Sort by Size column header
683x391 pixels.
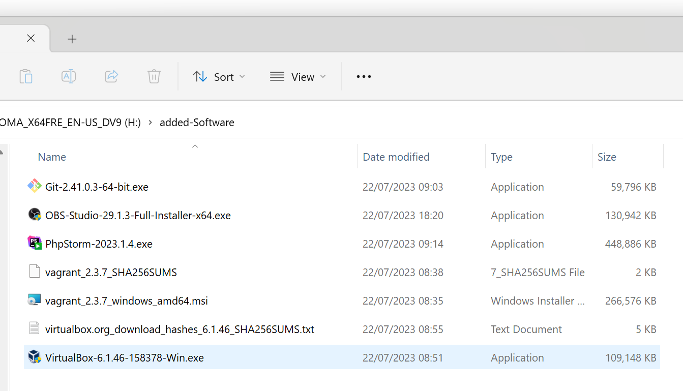coord(607,157)
